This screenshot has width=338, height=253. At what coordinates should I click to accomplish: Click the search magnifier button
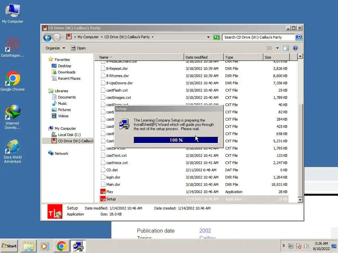298,37
